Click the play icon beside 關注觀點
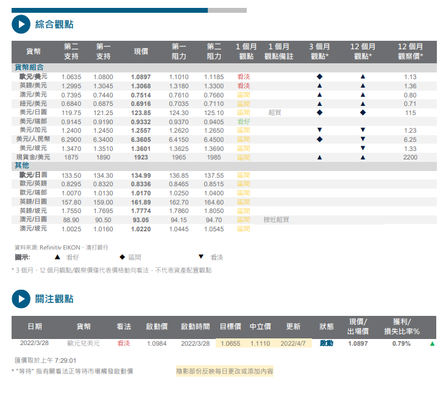 pos(21,299)
